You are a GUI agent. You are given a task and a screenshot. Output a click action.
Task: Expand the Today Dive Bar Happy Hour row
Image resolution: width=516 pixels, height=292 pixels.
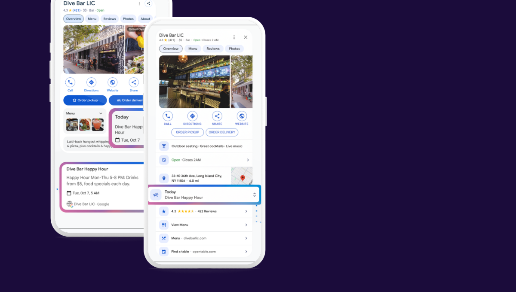point(255,195)
